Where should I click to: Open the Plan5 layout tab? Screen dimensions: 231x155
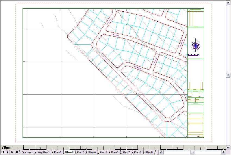[103, 152]
